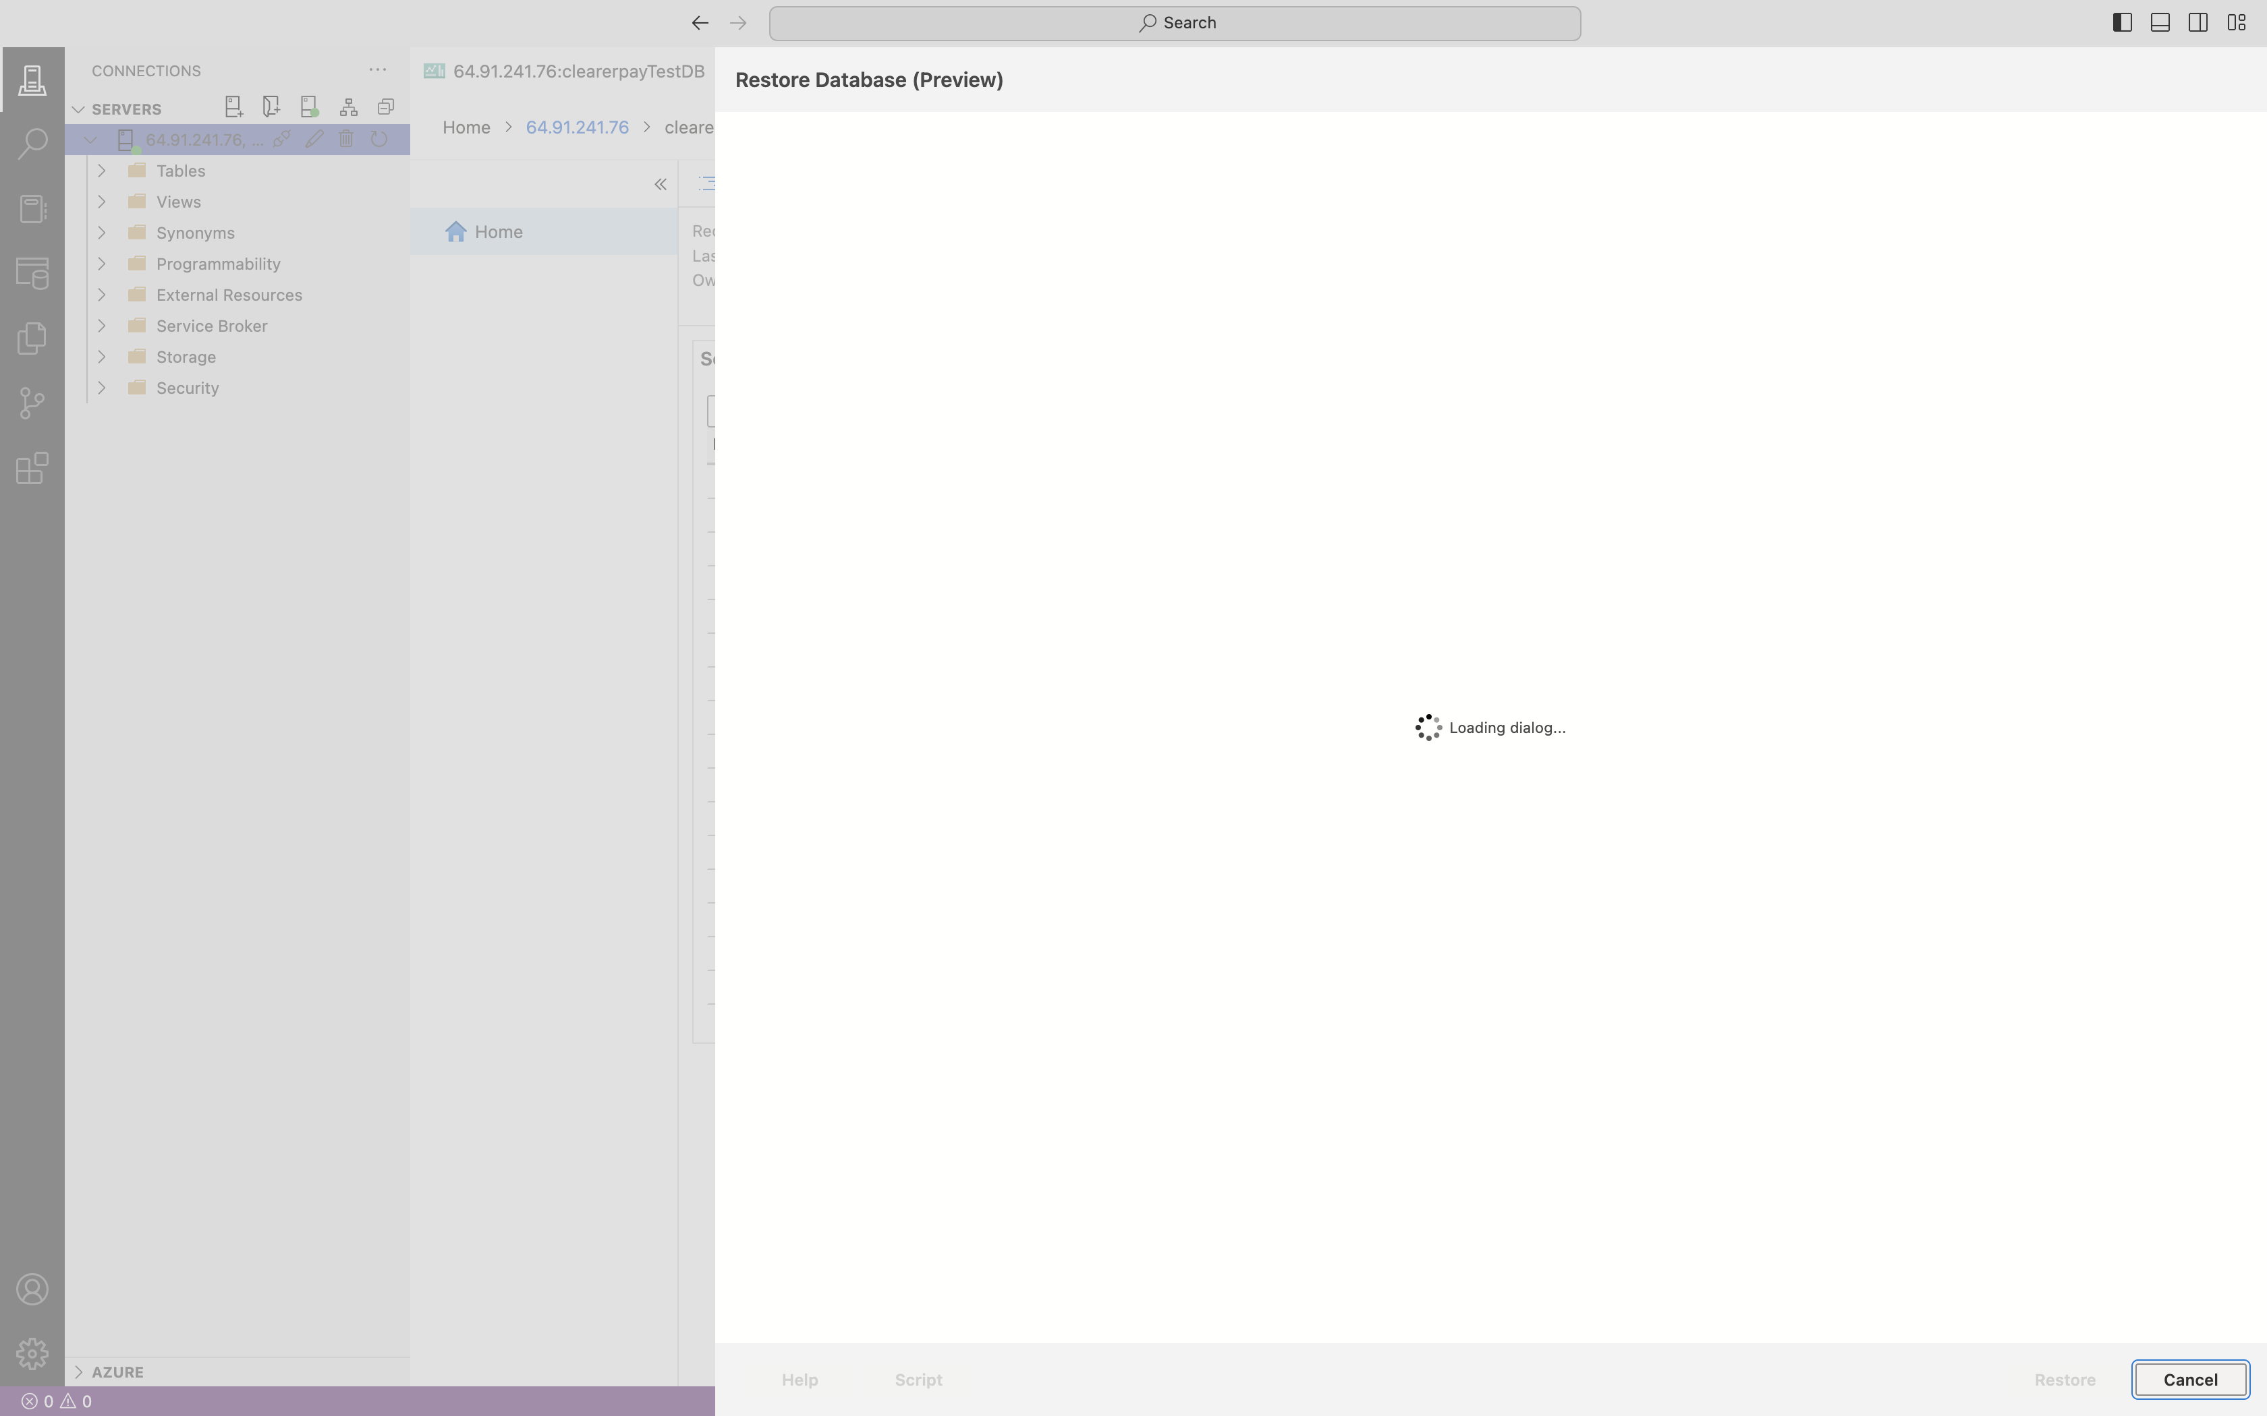The width and height of the screenshot is (2267, 1416).
Task: Expand the Synonyms folder
Action: (x=102, y=232)
